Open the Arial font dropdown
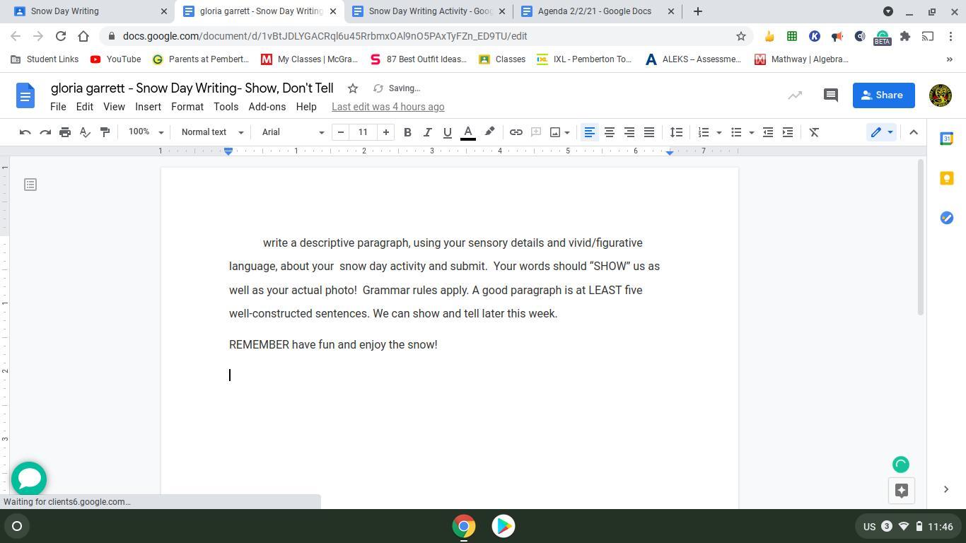Screen dimensions: 966x543 292,132
